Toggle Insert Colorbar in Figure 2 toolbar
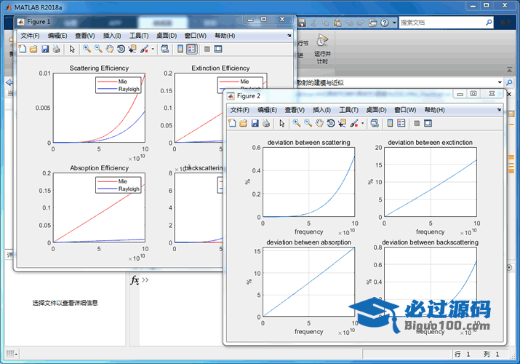The width and height of the screenshot is (520, 364). pyautogui.click(x=391, y=124)
